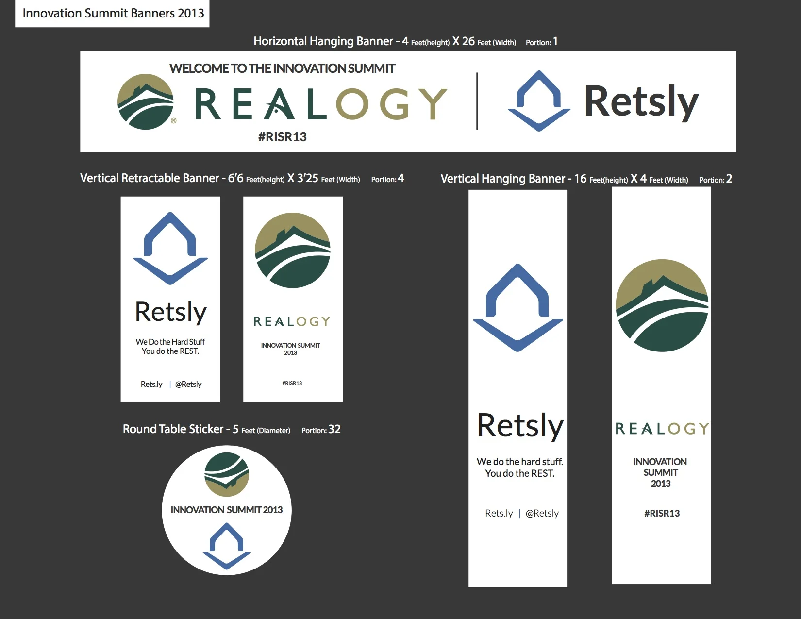Select the Retsly wordmark in horizontal banner
This screenshot has height=619, width=801.
(641, 102)
